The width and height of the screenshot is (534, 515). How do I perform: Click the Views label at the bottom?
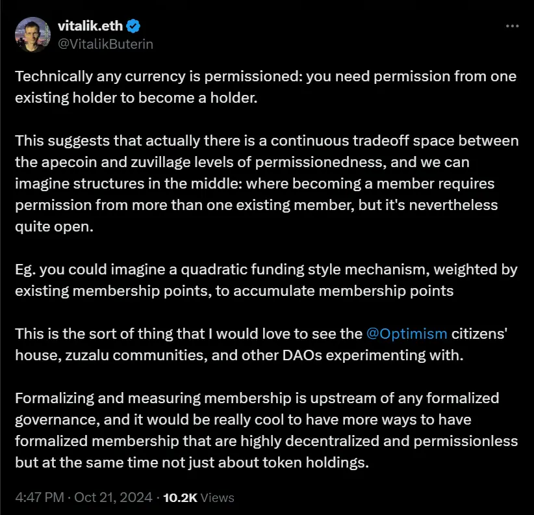[x=216, y=497]
